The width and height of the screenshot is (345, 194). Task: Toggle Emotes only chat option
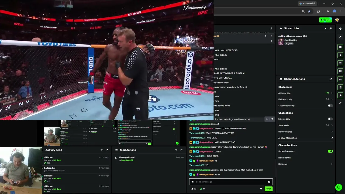point(330,119)
